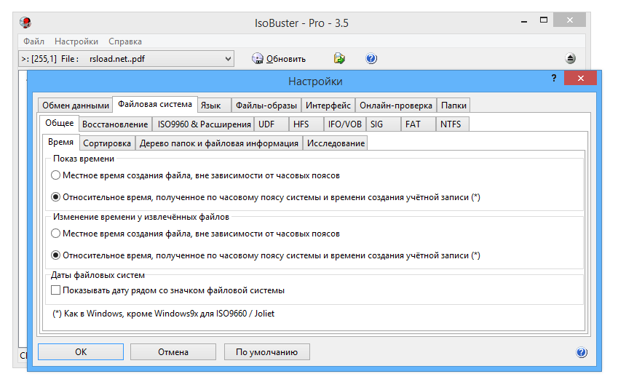
Task: Open the Файлы-образы tab
Action: [266, 106]
